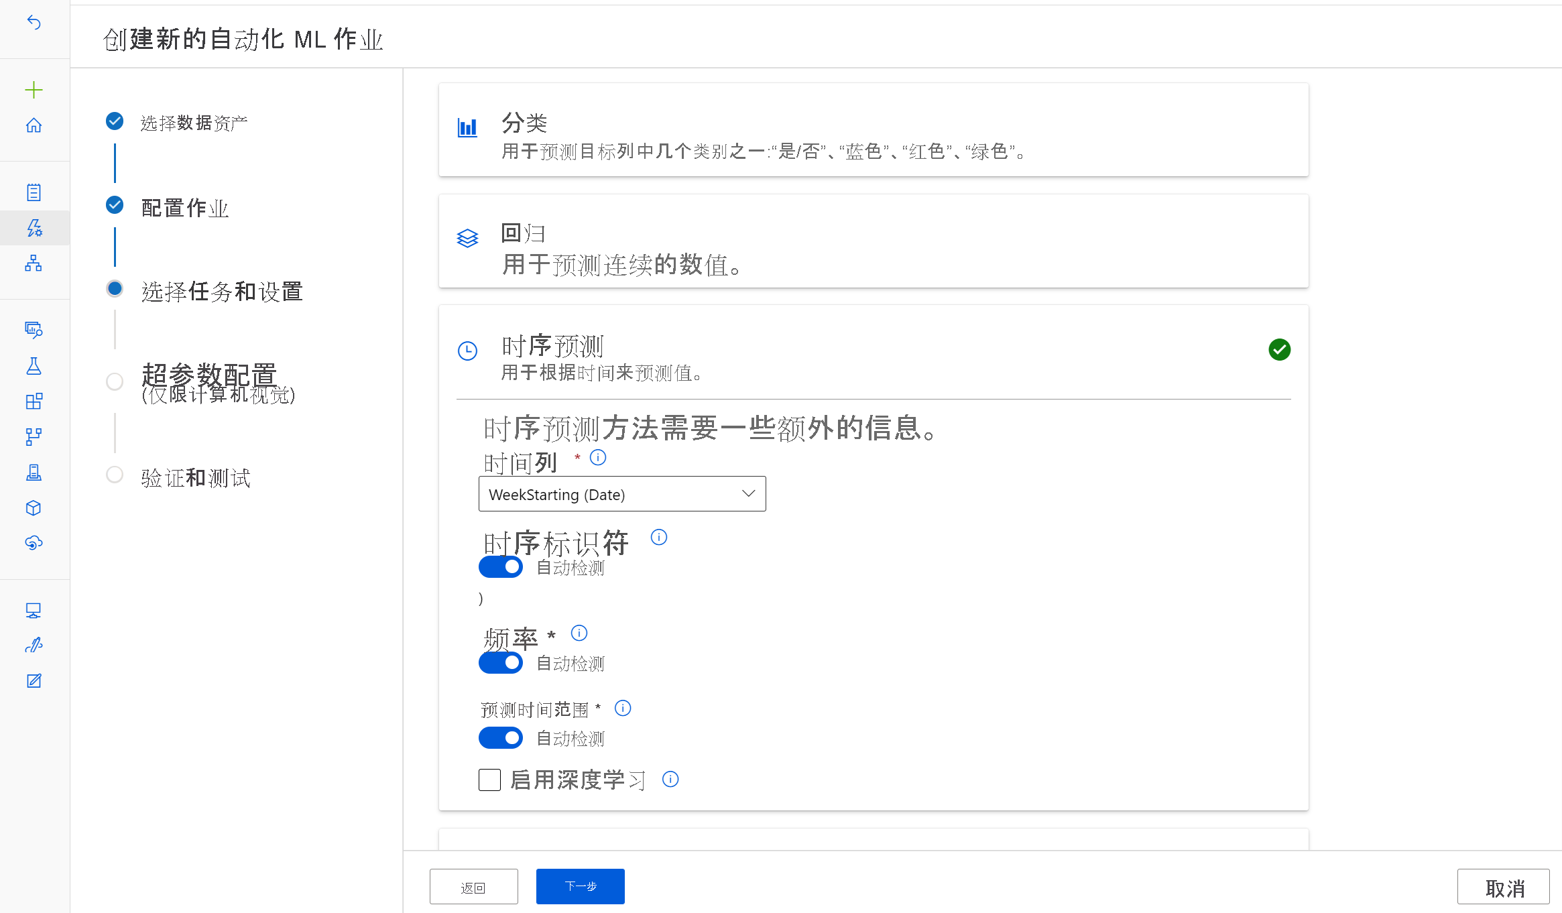Click the 取消 button

pyautogui.click(x=1504, y=888)
